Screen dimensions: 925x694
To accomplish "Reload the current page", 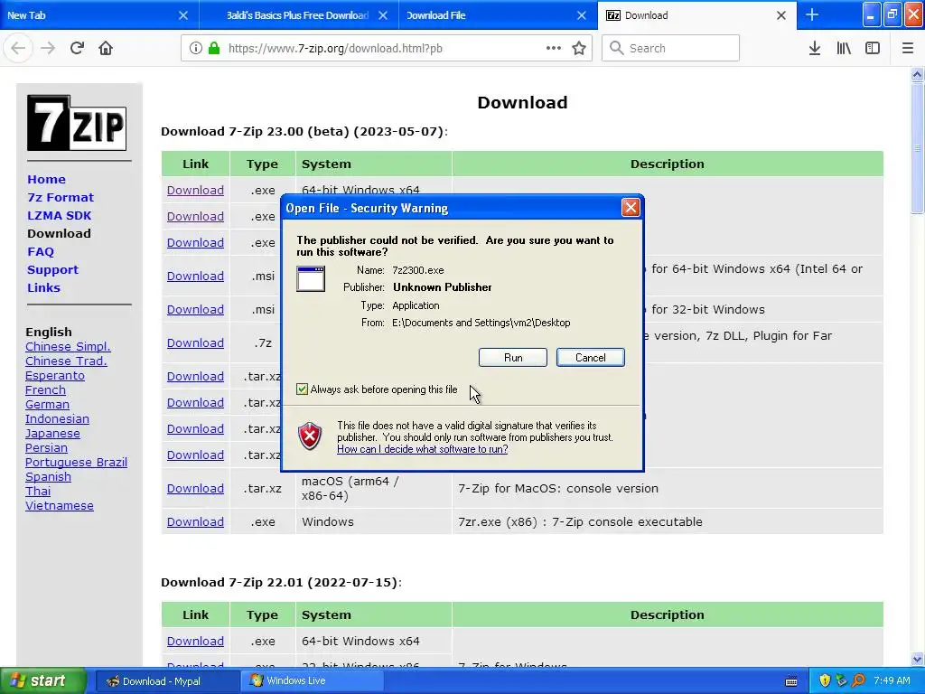I will pyautogui.click(x=77, y=48).
